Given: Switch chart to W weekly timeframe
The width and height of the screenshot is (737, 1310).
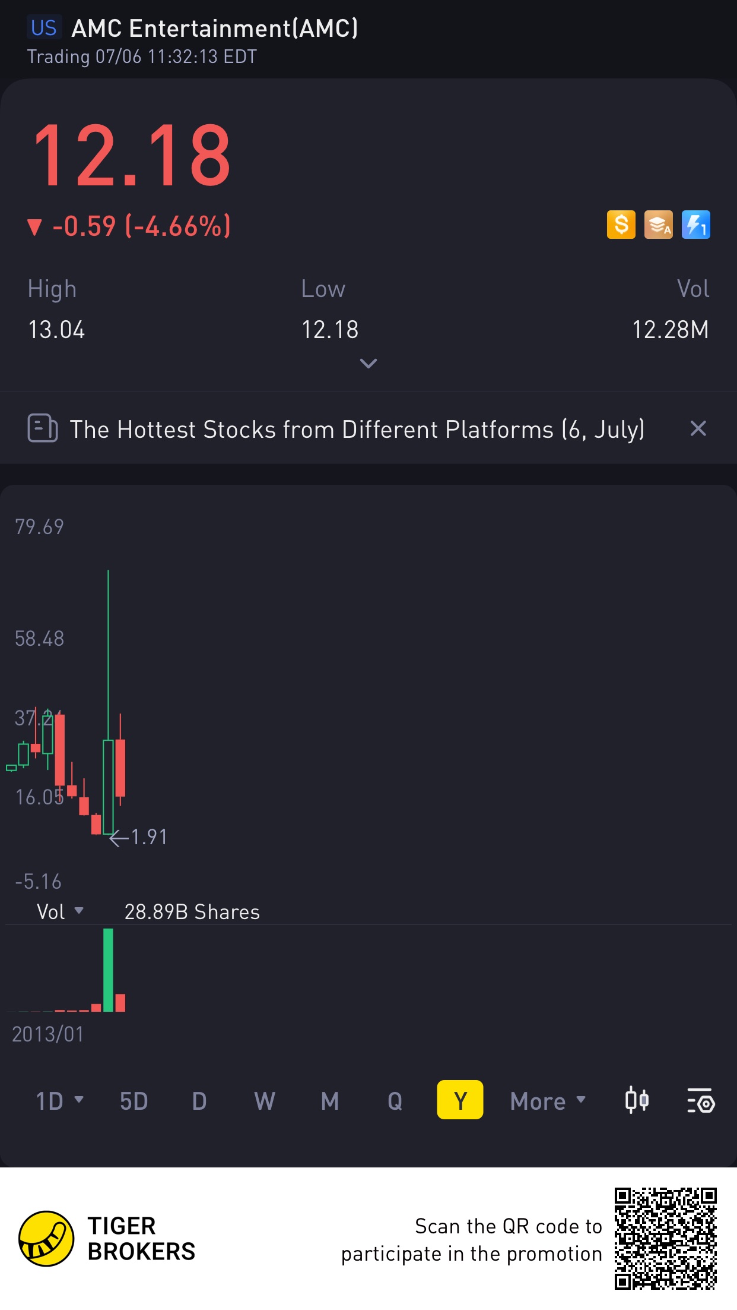Looking at the screenshot, I should point(265,1101).
